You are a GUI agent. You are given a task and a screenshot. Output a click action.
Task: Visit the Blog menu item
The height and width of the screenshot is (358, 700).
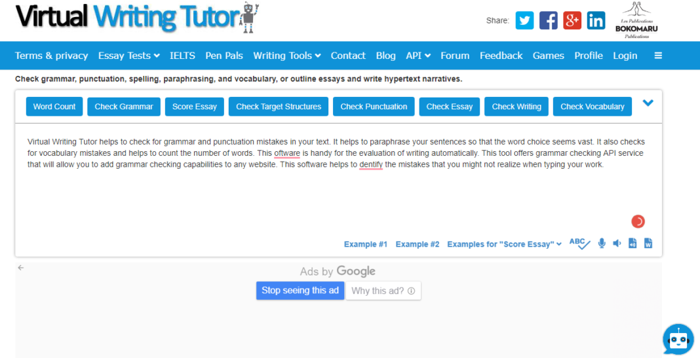point(385,56)
